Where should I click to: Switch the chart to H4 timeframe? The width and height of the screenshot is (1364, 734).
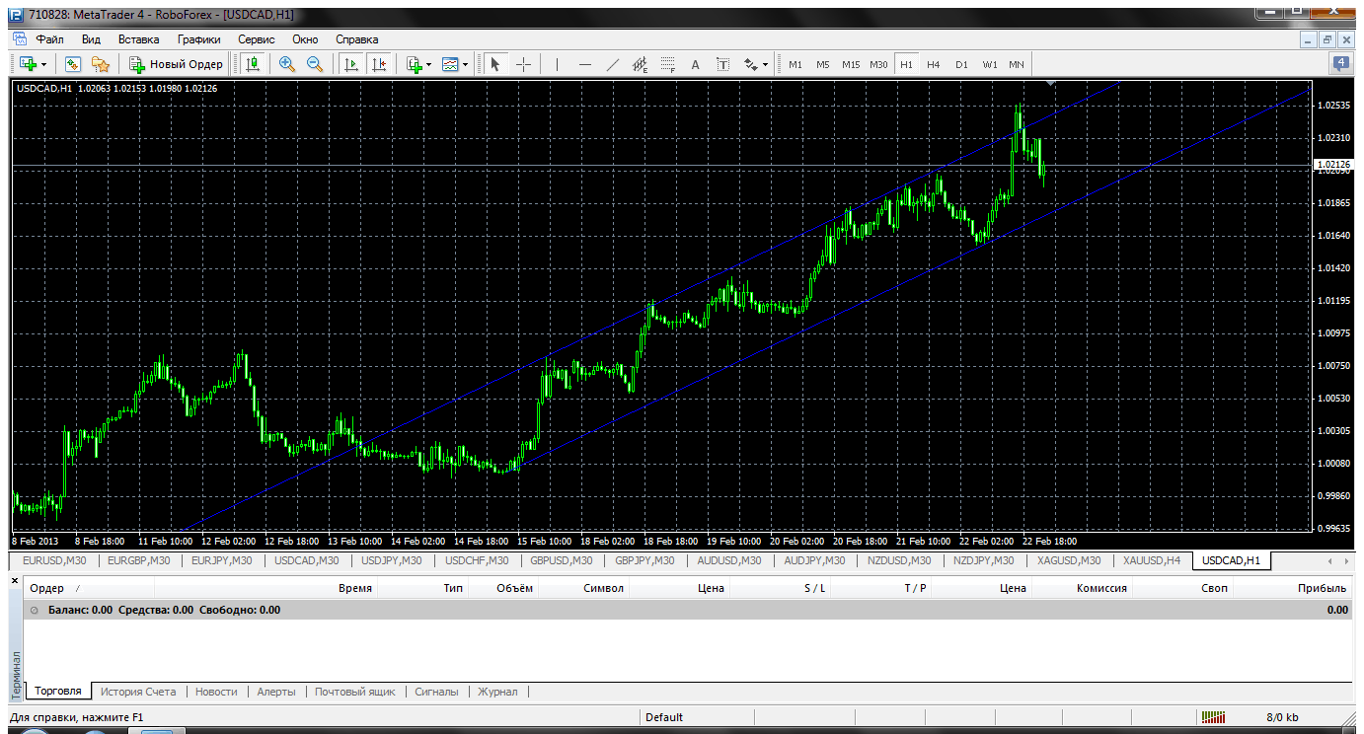[x=934, y=64]
